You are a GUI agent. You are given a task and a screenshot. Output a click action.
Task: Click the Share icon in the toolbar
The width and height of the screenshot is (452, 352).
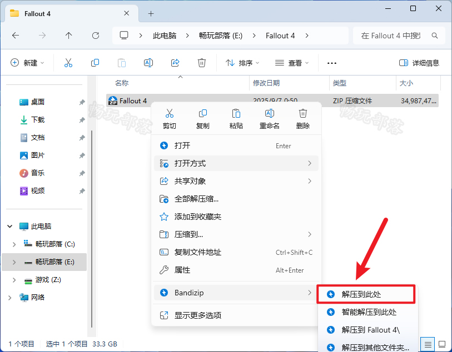175,63
